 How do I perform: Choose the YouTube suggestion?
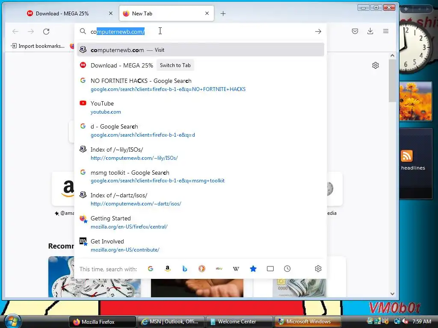[x=201, y=107]
